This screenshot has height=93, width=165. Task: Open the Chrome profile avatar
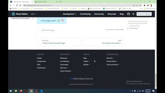pos(151,5)
